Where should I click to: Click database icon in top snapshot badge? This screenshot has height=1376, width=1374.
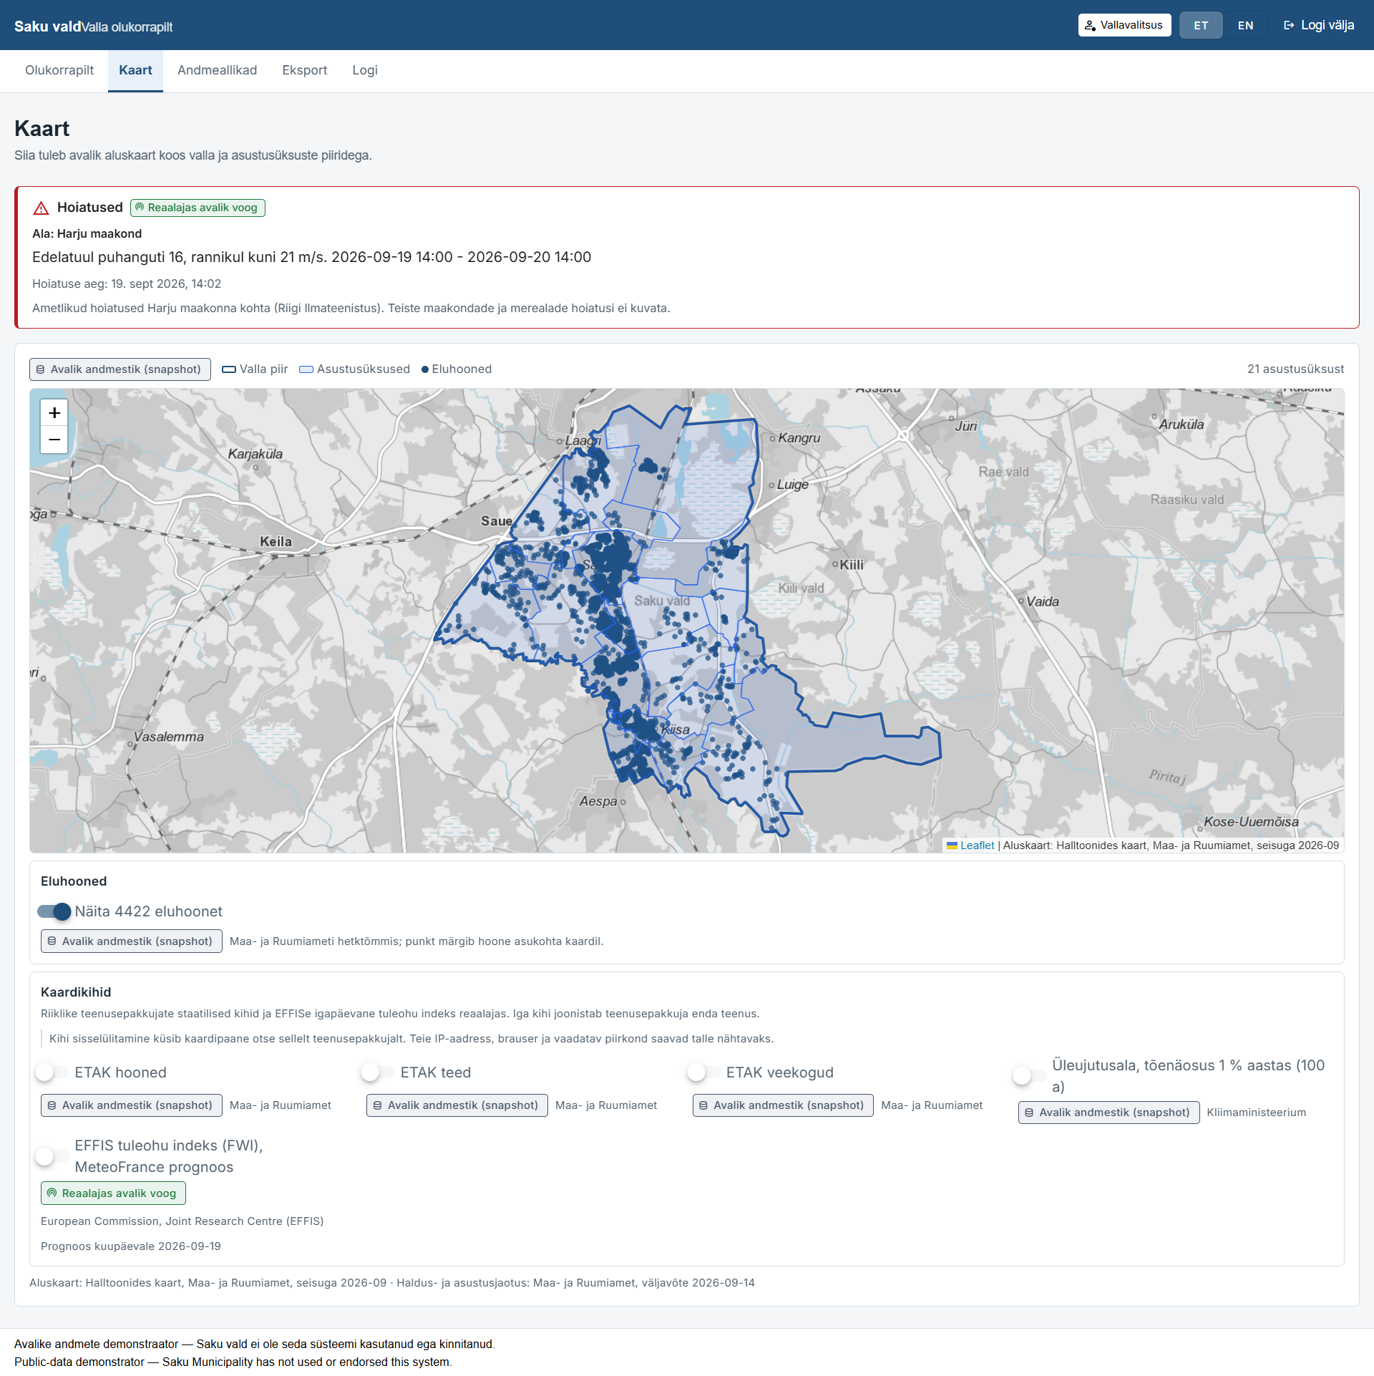click(41, 369)
